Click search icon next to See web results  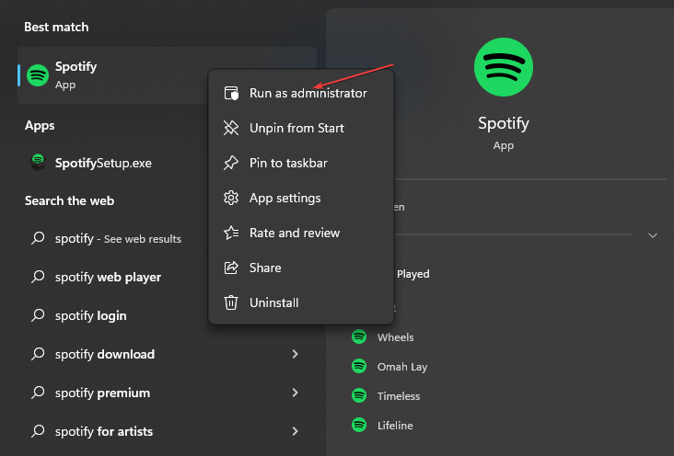[x=38, y=238]
